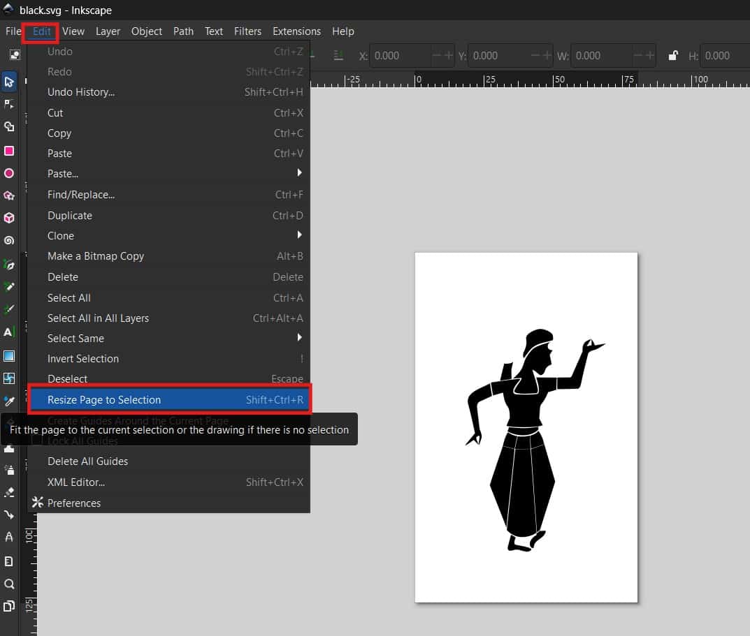Image resolution: width=750 pixels, height=636 pixels.
Task: Click the Node edit tool
Action: click(x=9, y=104)
